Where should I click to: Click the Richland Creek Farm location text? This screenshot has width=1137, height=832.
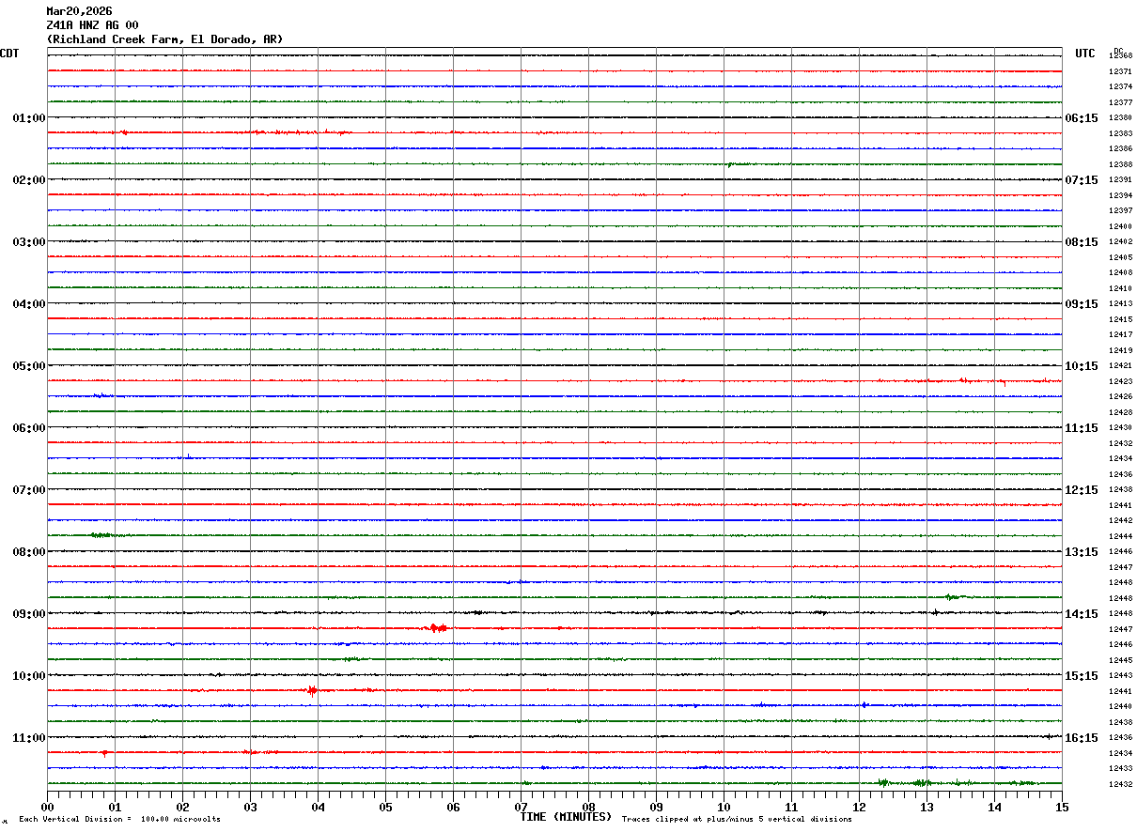click(x=164, y=39)
